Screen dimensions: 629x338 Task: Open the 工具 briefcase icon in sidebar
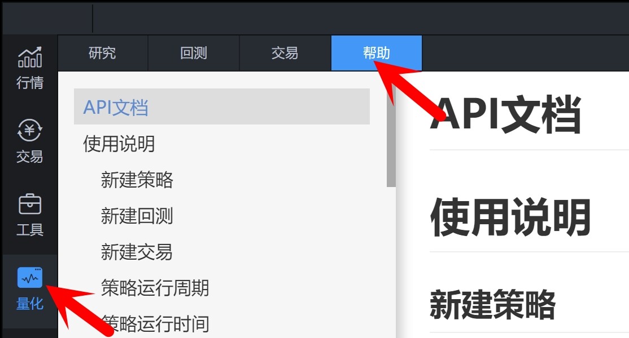pyautogui.click(x=29, y=214)
